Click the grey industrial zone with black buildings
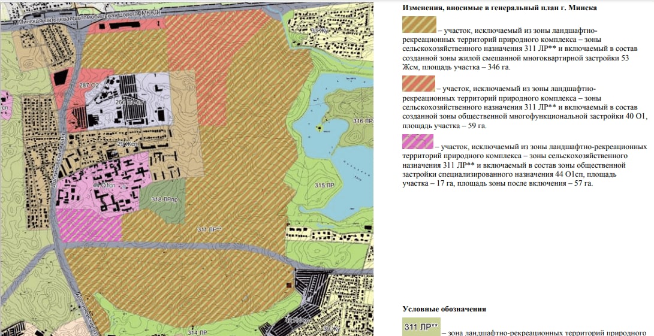This screenshot has width=654, height=336. (127, 98)
